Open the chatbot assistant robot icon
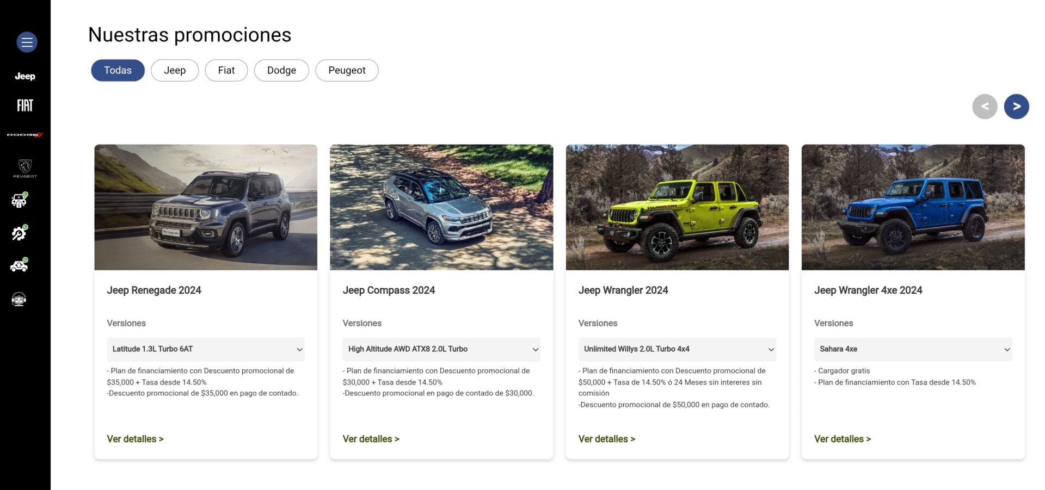Viewport: 1045px width, 490px height. [19, 299]
